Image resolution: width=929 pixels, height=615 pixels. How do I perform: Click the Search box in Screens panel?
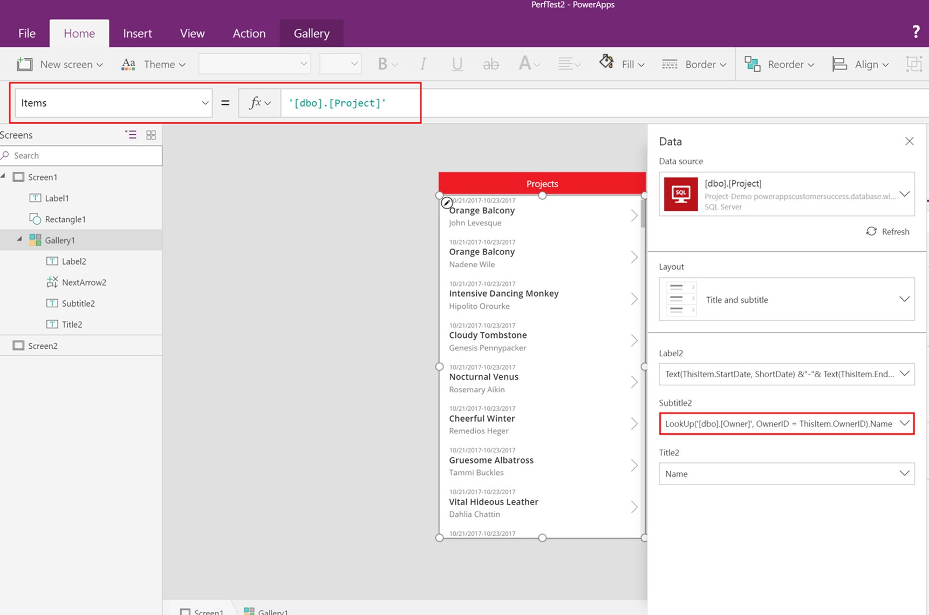[81, 155]
